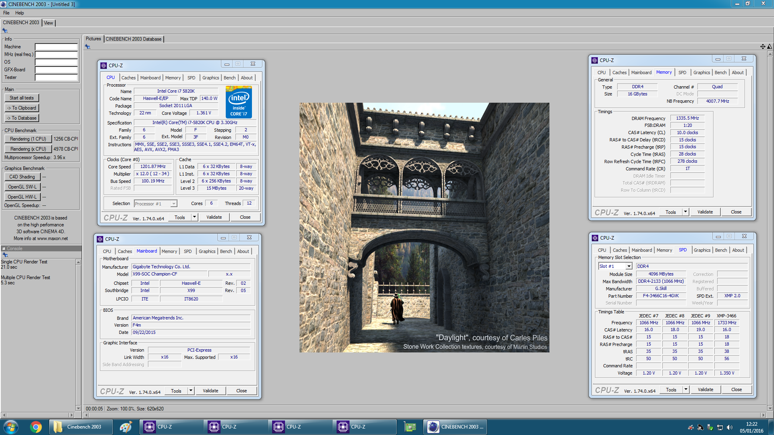The image size is (774, 435).
Task: Expand Tools dropdown arrow in Memory window
Action: [x=685, y=212]
